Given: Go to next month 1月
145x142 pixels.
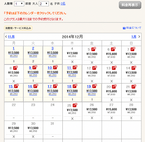Looking at the screenshot, I should tap(134, 37).
